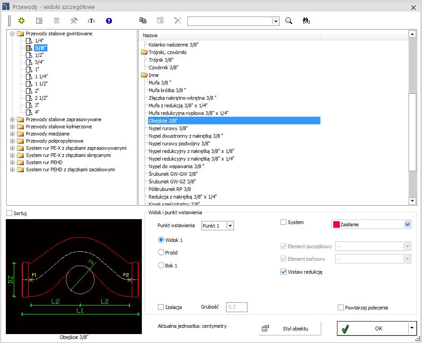Expand Przewody stalowe zaprasowywane node
This screenshot has height=343, width=422.
(x=12, y=119)
